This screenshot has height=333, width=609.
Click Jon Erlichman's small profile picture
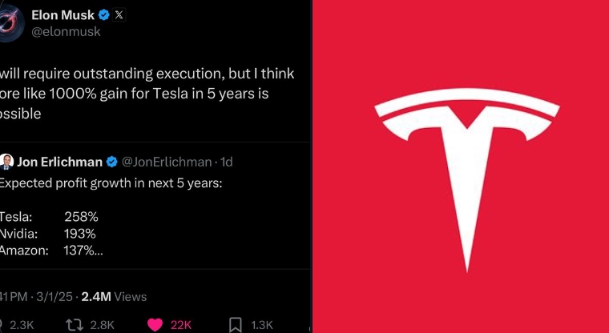(x=6, y=162)
